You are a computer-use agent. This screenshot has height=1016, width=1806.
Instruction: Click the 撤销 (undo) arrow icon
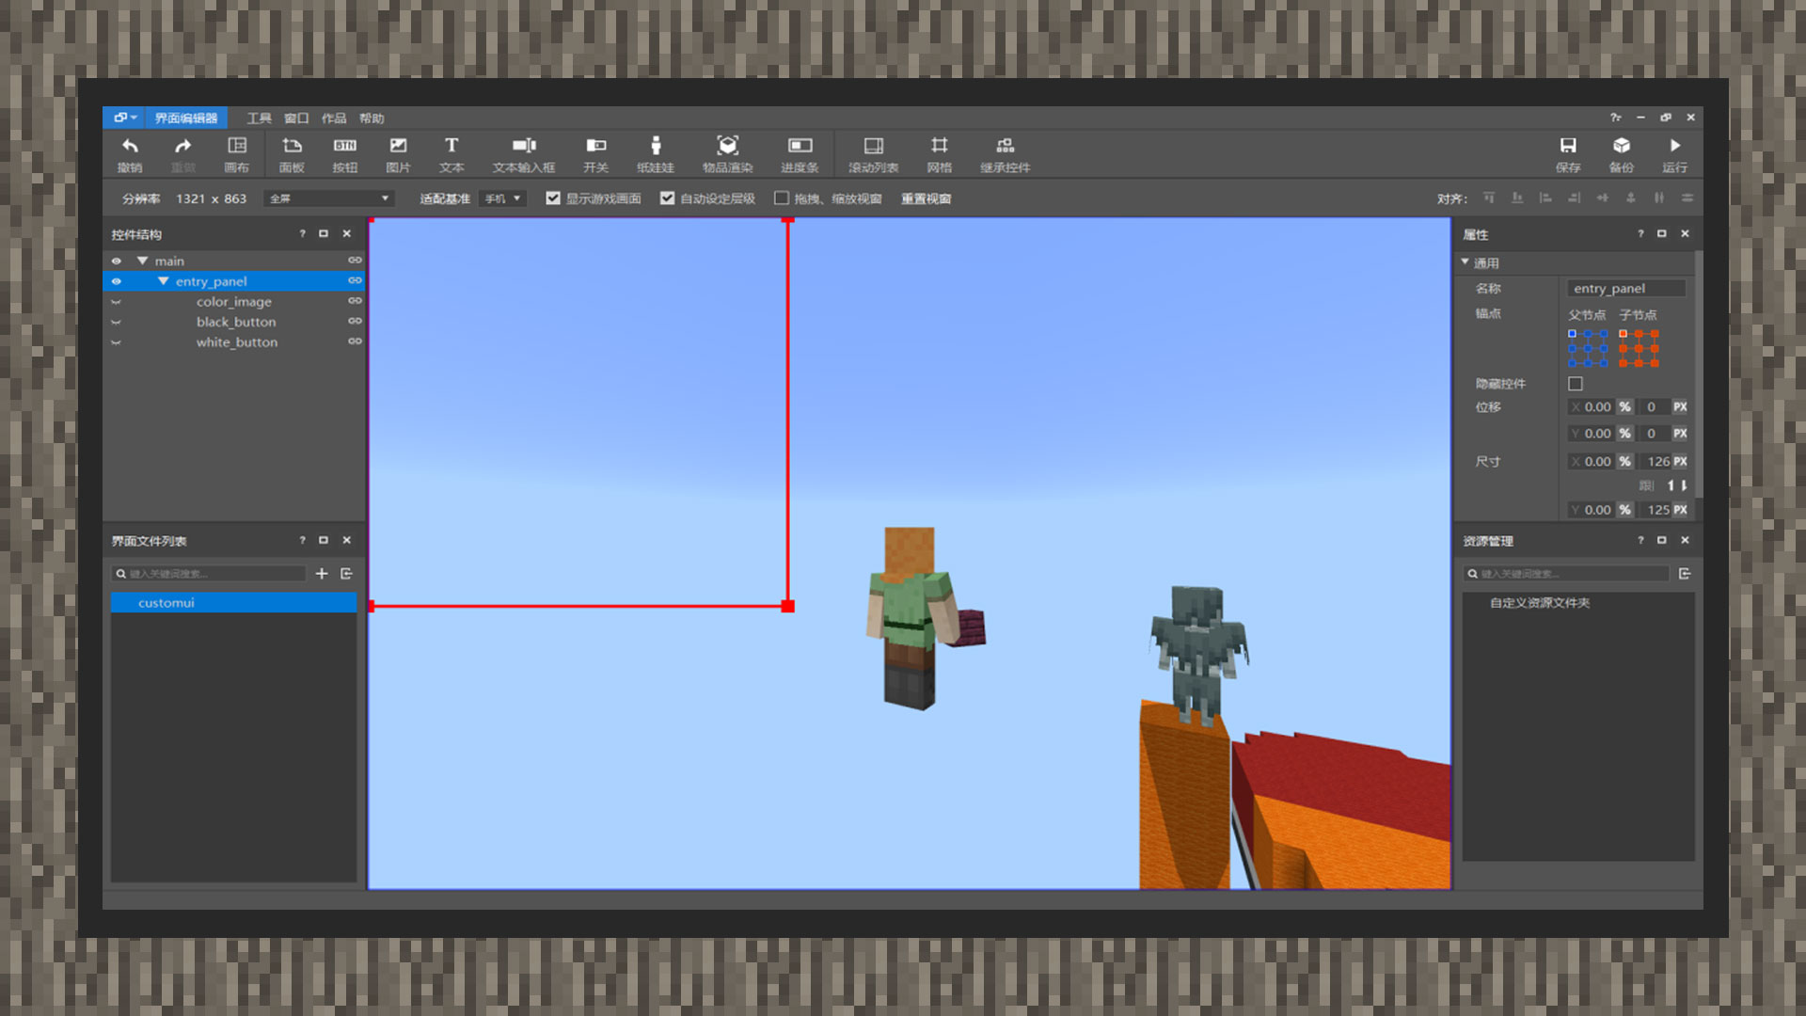click(x=130, y=146)
